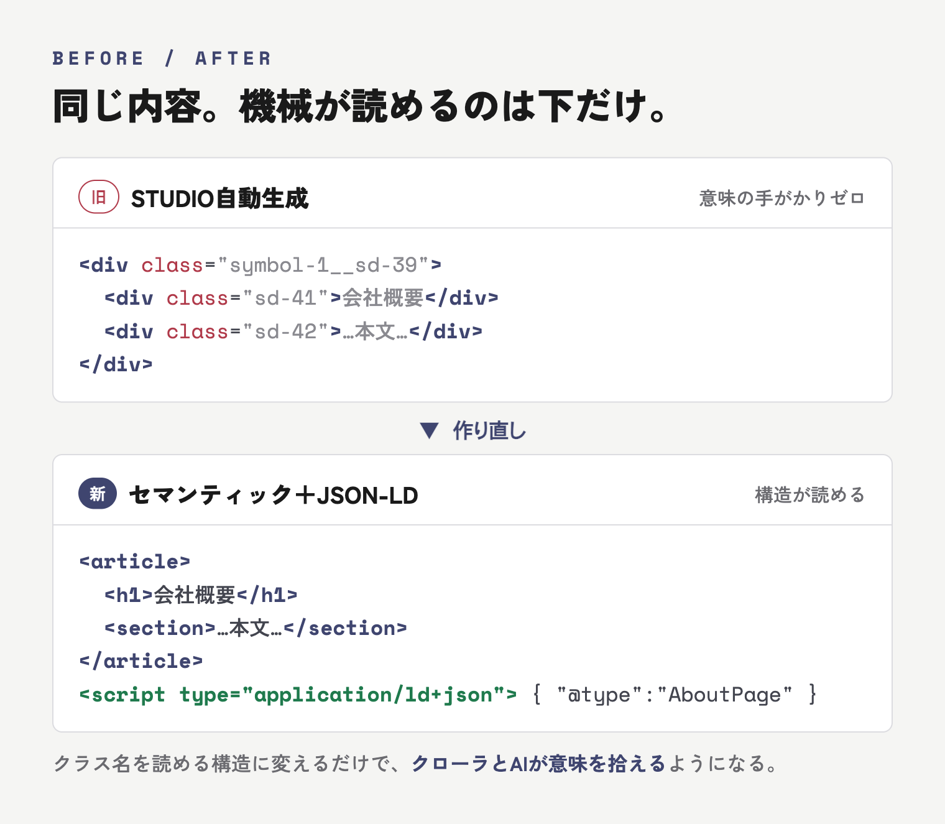This screenshot has height=824, width=945.
Task: Click the navy 新 badge icon
Action: point(98,494)
